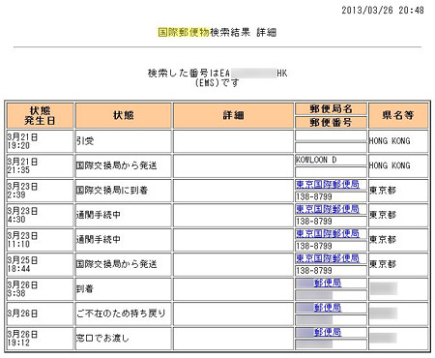Open the 郵便局 link in 到着 row
Viewport: 435px width, 358px height.
coord(328,283)
